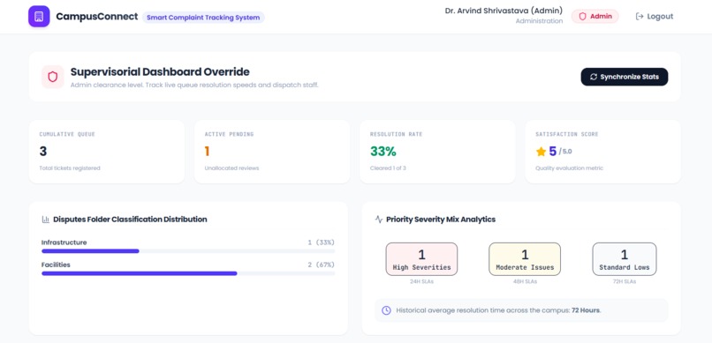Click the Synchronize Stats button
The width and height of the screenshot is (712, 343).
[625, 77]
